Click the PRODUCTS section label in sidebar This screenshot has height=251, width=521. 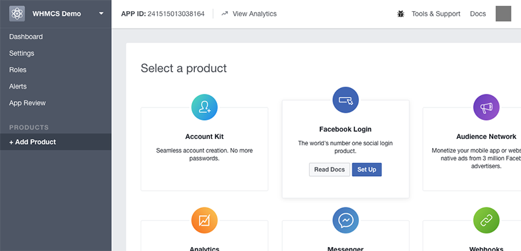(x=29, y=127)
